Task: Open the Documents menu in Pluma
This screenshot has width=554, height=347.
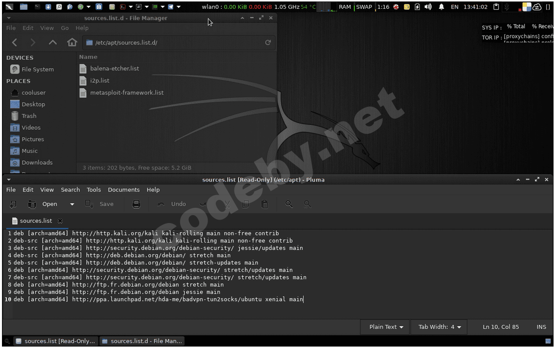Action: pos(124,190)
